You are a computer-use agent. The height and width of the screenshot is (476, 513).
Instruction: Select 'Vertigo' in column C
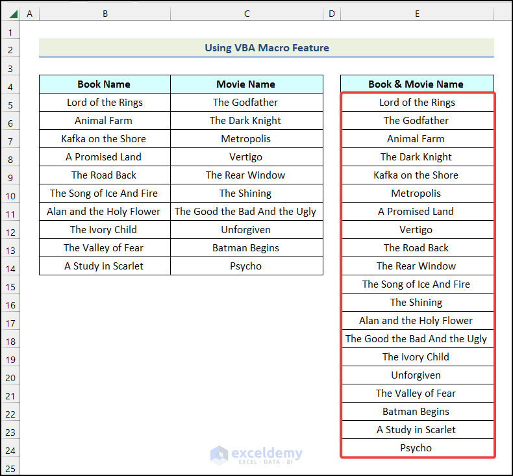tap(247, 157)
